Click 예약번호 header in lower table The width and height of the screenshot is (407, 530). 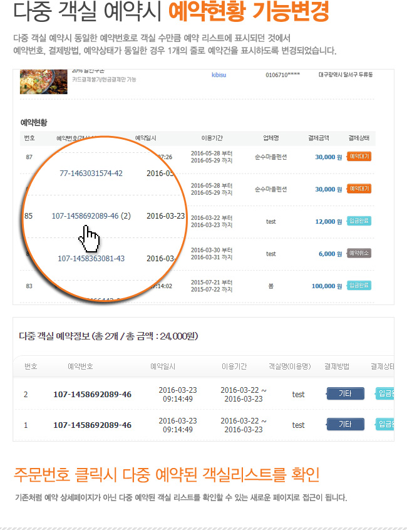point(80,366)
